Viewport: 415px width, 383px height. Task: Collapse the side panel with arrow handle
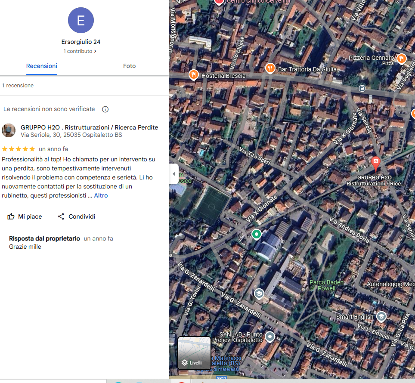pyautogui.click(x=173, y=174)
